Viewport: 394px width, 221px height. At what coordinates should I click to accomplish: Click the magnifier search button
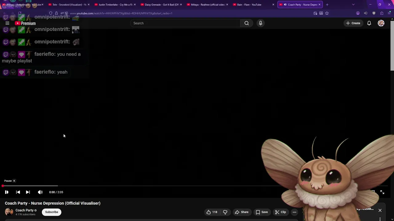[x=247, y=23]
